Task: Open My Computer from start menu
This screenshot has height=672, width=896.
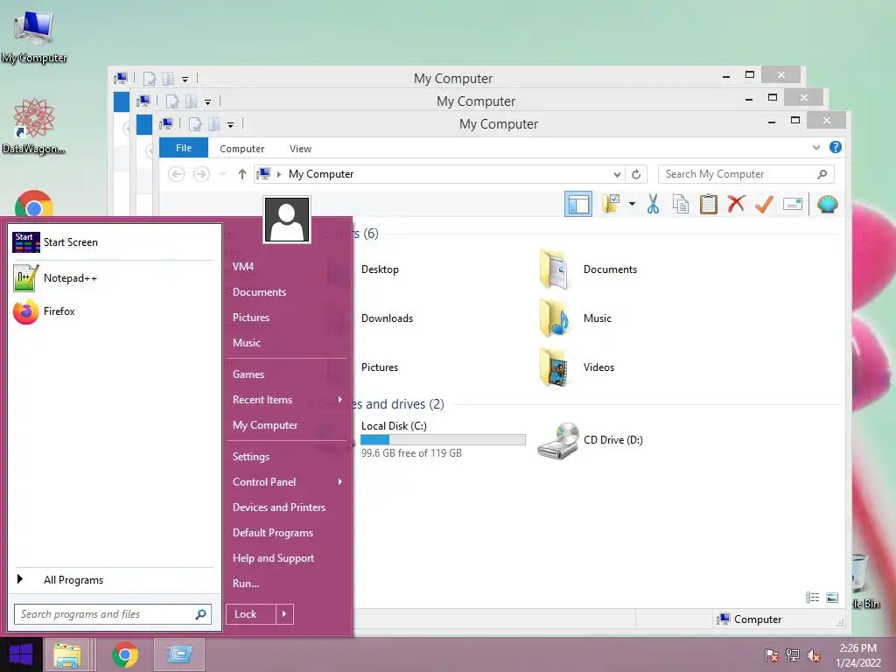Action: pyautogui.click(x=265, y=425)
